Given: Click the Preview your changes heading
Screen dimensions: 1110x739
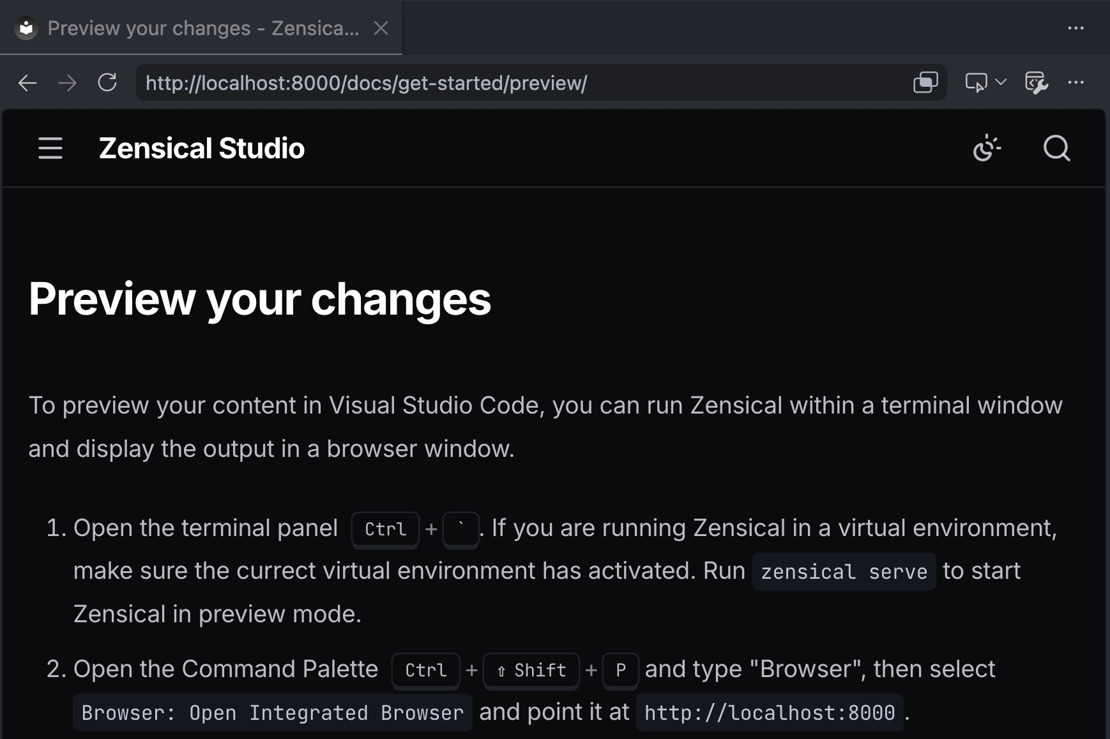Looking at the screenshot, I should [260, 299].
